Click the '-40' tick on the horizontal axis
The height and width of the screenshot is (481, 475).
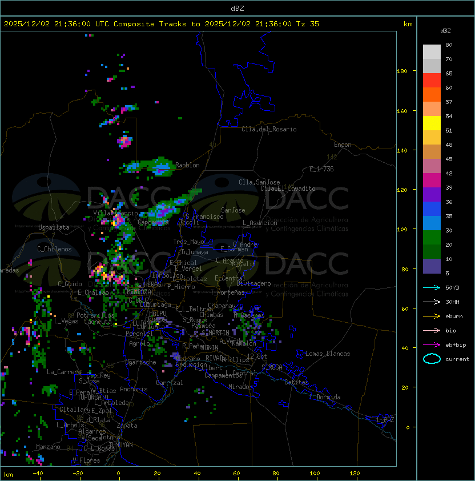click(38, 474)
